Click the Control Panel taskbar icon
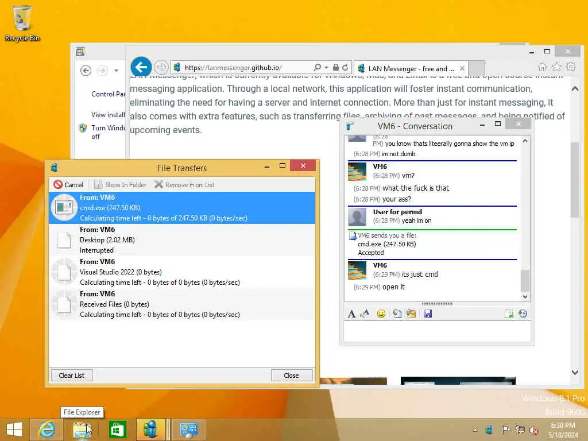The width and height of the screenshot is (588, 441). (x=188, y=430)
